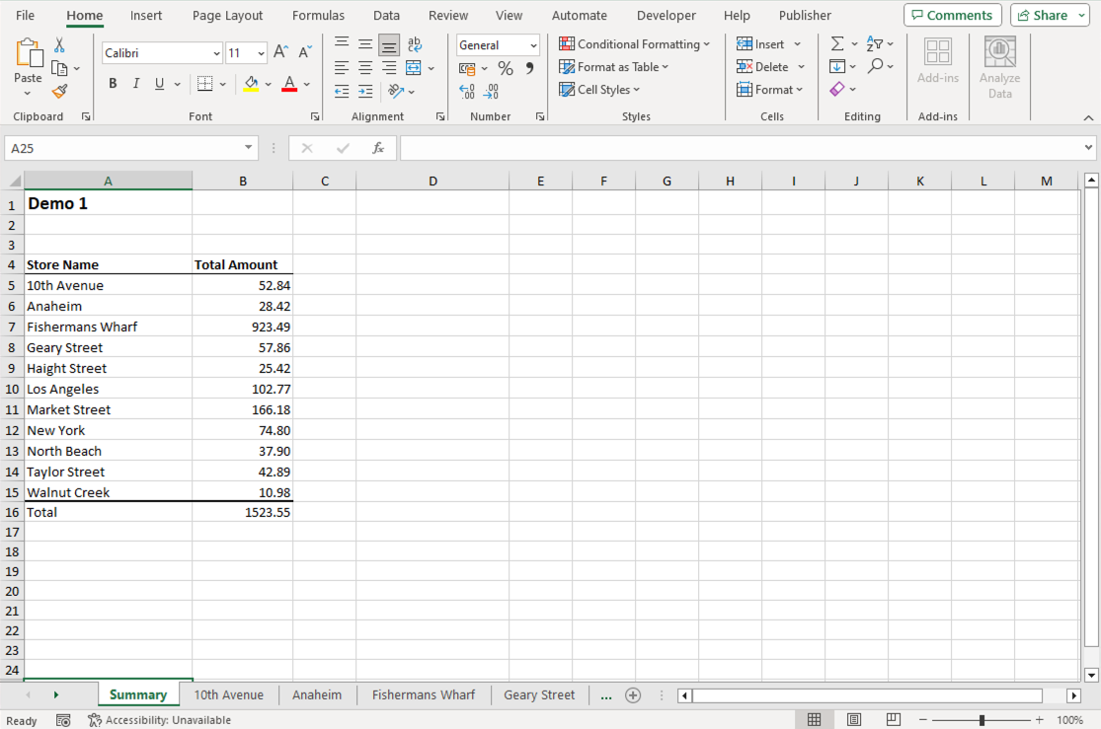
Task: Switch to the Formulas ribbon tab
Action: click(318, 15)
